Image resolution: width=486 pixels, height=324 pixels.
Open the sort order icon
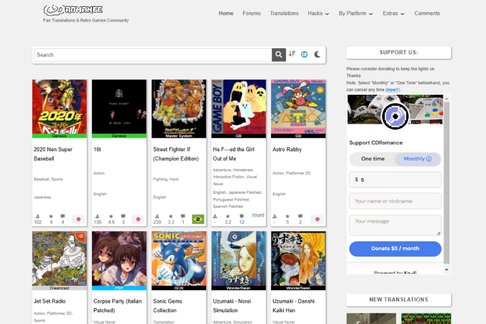tap(292, 54)
